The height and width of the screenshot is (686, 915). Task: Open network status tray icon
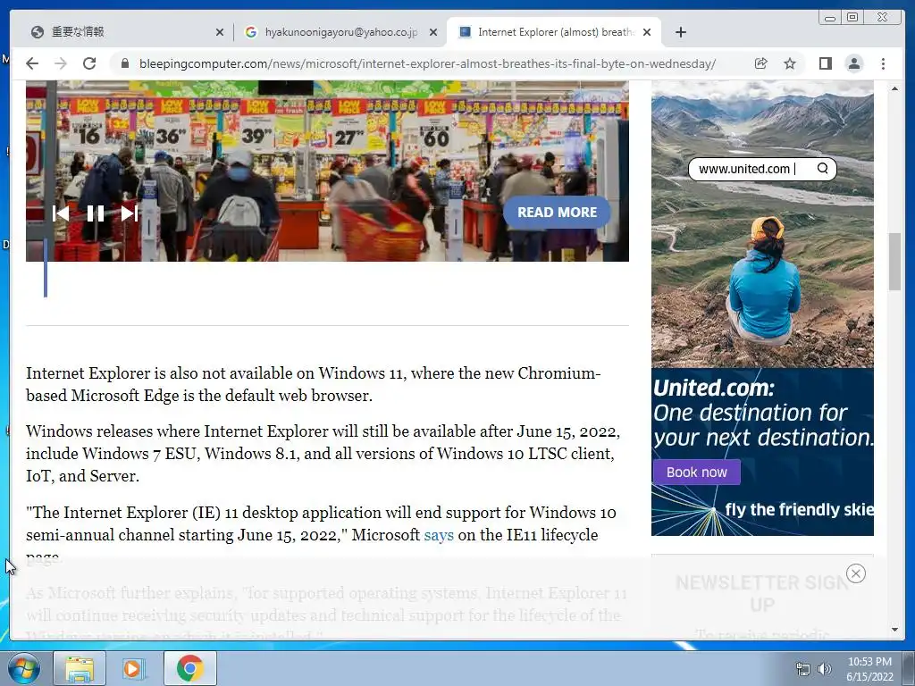[803, 670]
